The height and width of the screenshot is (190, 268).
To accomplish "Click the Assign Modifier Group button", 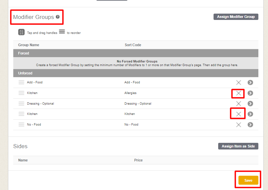I will pos(236,17).
